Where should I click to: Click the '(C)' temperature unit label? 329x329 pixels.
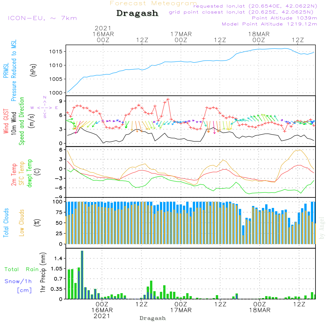[x=38, y=172]
